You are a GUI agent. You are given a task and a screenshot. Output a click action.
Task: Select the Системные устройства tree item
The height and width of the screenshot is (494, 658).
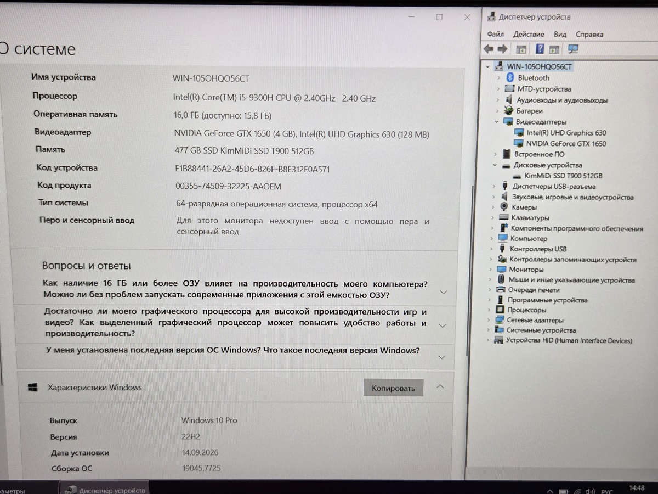[541, 330]
